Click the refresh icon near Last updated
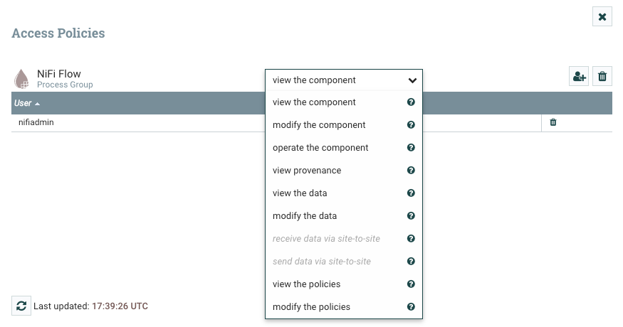 [21, 306]
